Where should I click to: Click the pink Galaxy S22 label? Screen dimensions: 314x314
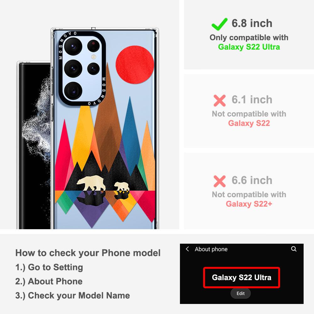point(249,123)
